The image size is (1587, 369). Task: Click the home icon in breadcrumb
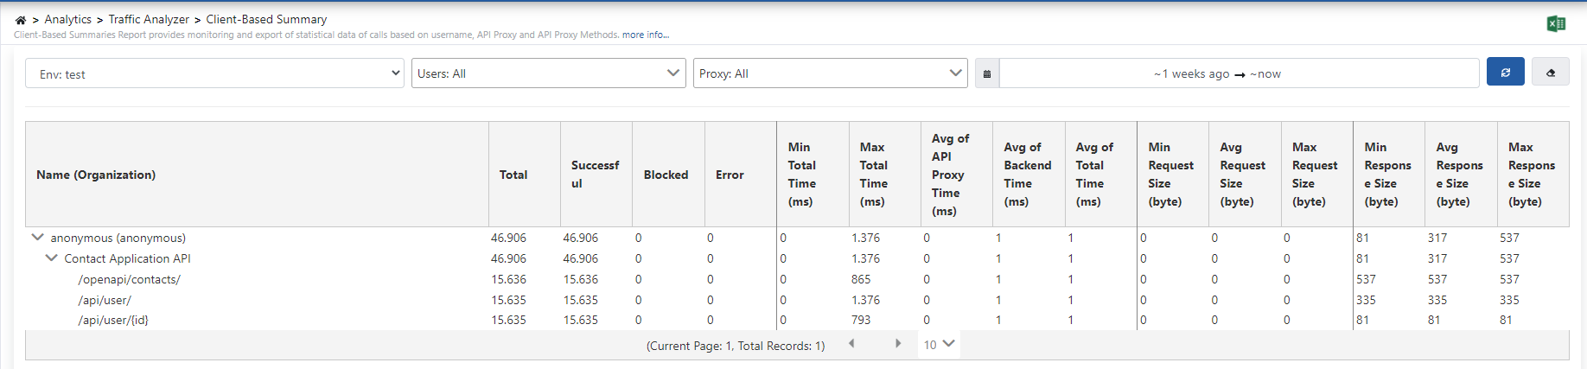[x=21, y=20]
